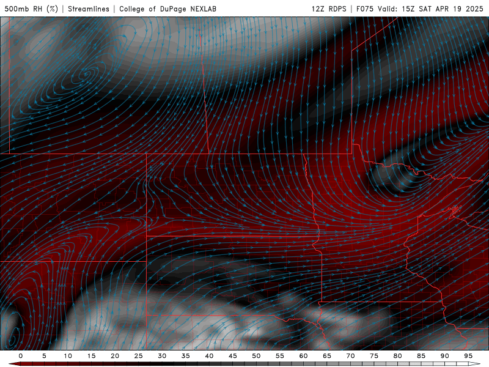Viewport: 489px width, 367px height.
Task: Click the 60 label on the colorbar
Action: coord(303,356)
